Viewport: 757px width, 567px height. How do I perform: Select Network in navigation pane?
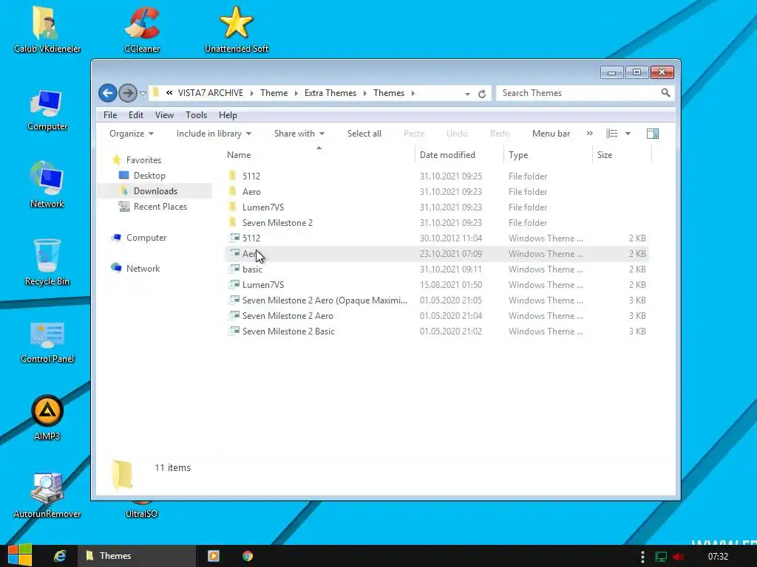(143, 269)
